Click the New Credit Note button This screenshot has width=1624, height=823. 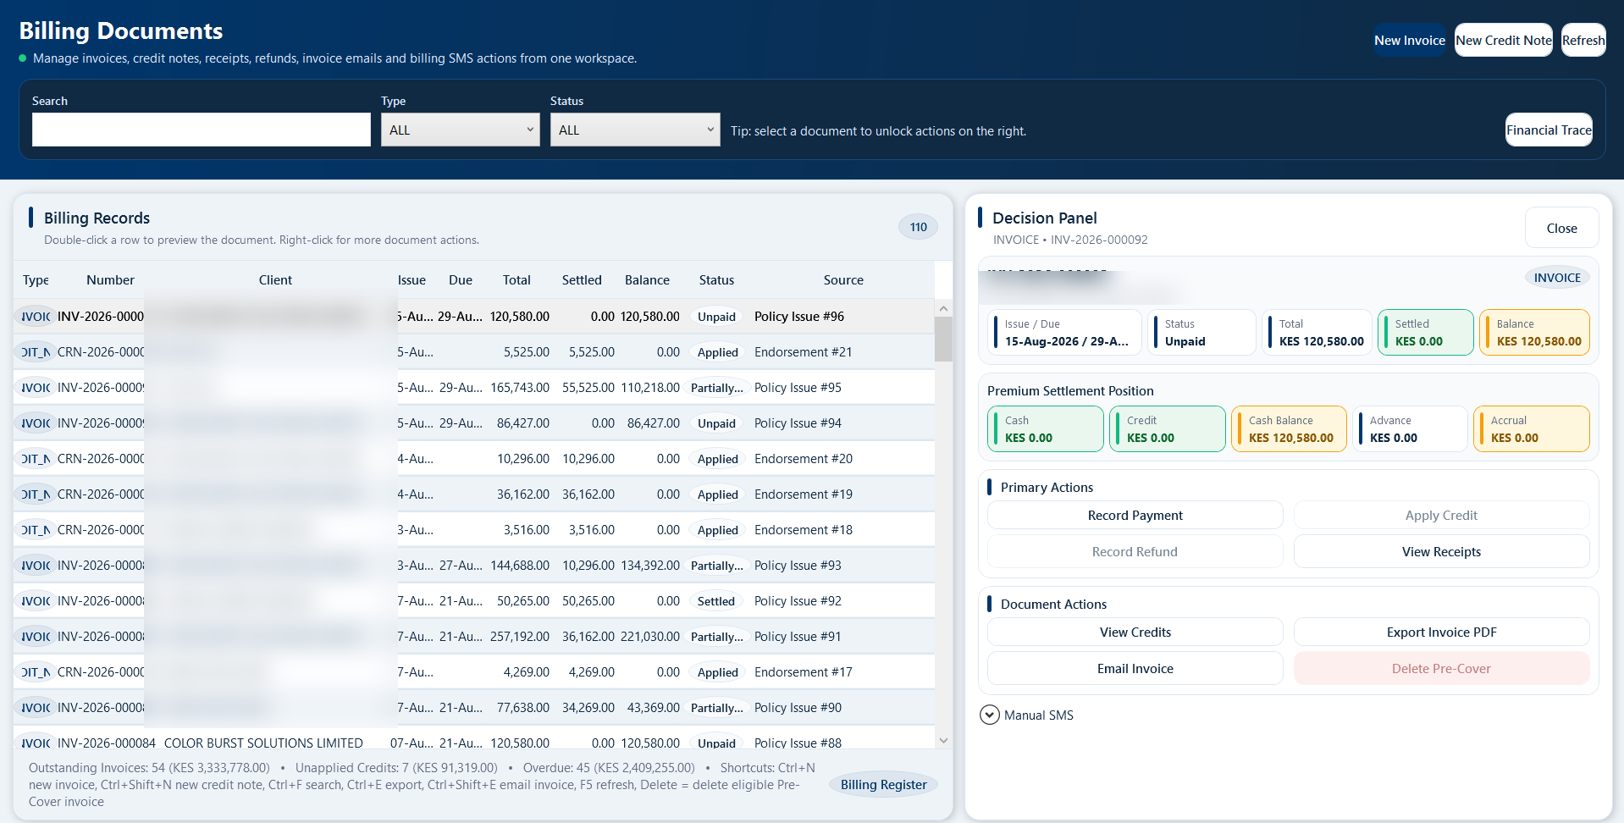[x=1503, y=40]
